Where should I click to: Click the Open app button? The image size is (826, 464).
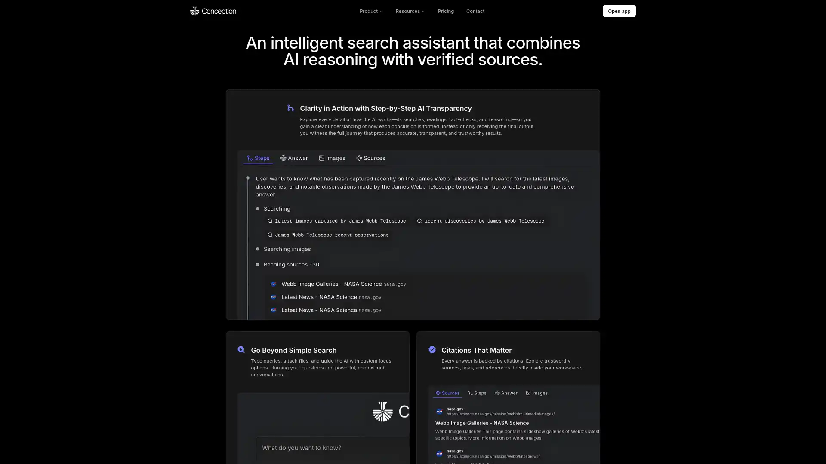tap(619, 11)
